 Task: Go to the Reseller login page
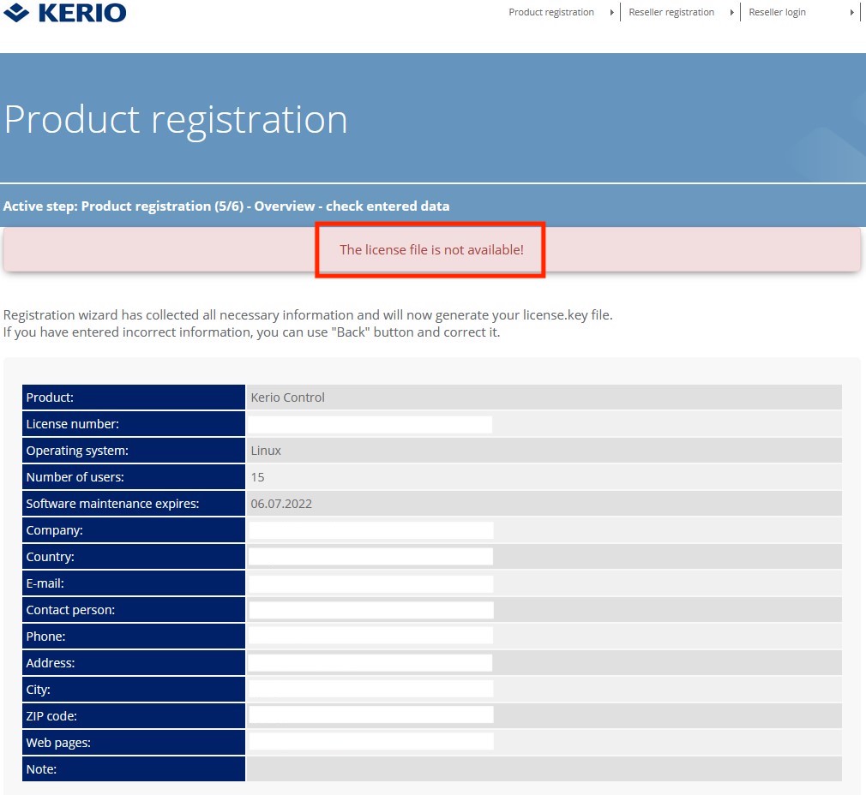777,12
